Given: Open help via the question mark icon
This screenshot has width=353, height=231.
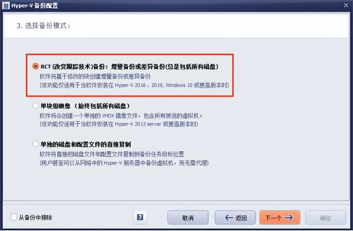Looking at the screenshot, I should click(x=140, y=217).
